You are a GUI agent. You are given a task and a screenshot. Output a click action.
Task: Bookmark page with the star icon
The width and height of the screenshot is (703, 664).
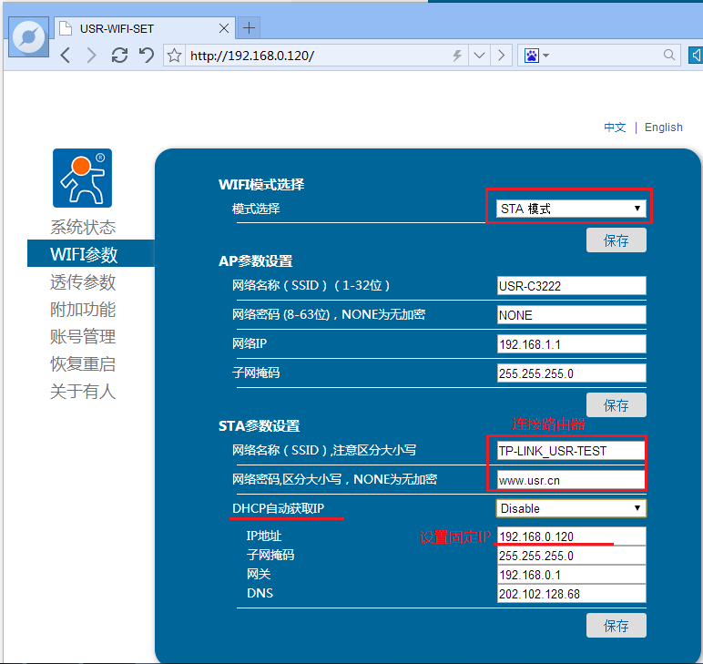pyautogui.click(x=175, y=56)
